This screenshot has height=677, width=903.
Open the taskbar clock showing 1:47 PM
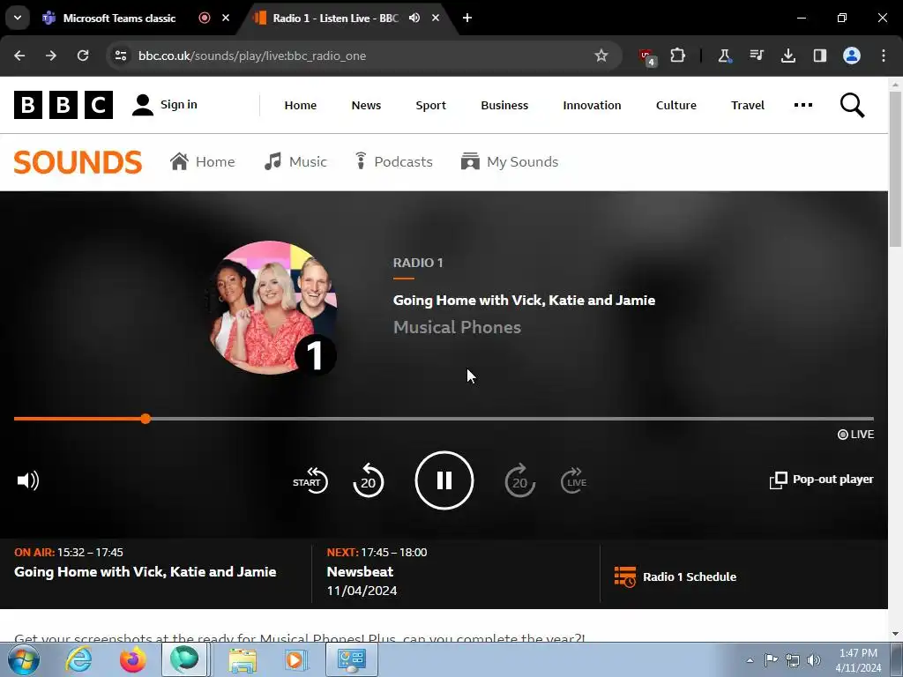(858, 660)
